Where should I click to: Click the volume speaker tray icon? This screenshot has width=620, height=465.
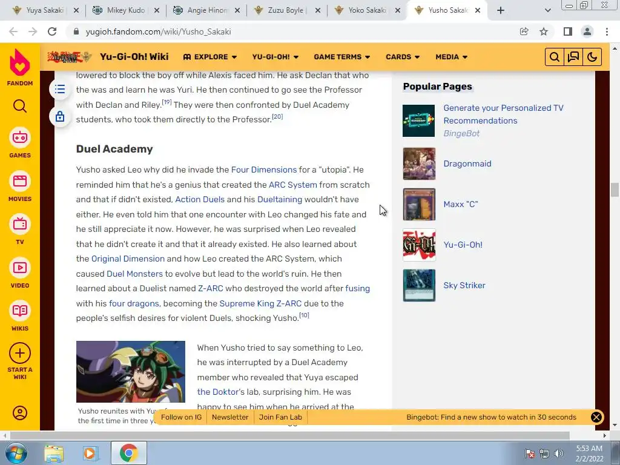coord(559,453)
